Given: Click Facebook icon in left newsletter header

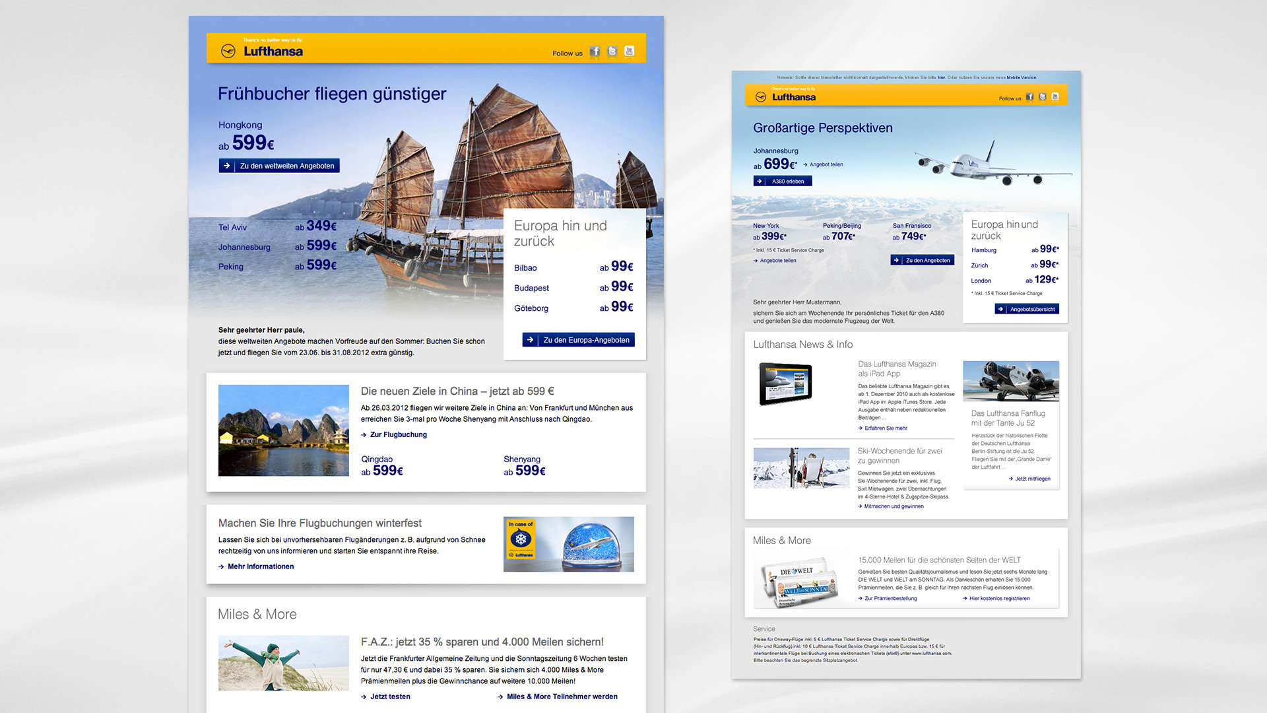Looking at the screenshot, I should pos(595,51).
